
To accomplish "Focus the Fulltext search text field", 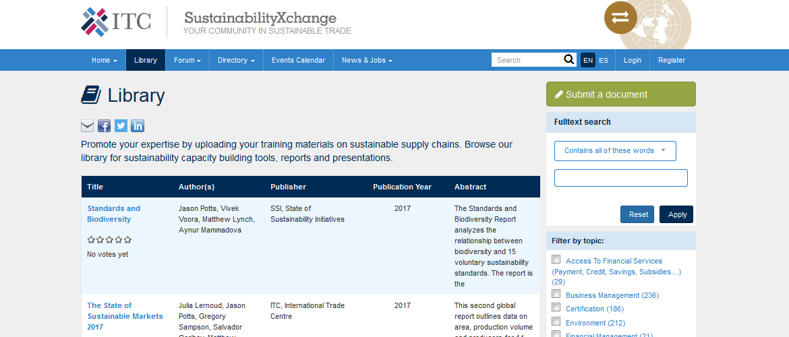I will point(621,178).
